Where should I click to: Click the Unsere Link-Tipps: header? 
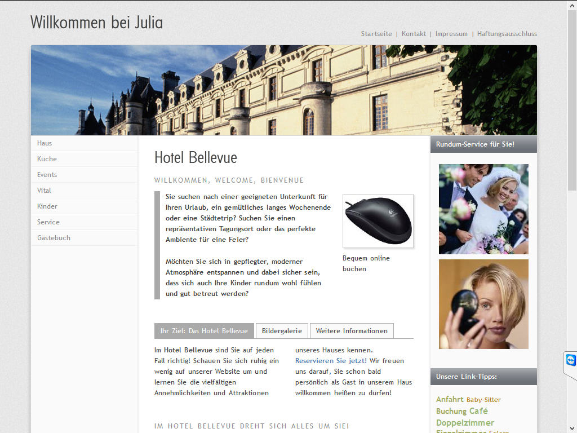tap(483, 377)
